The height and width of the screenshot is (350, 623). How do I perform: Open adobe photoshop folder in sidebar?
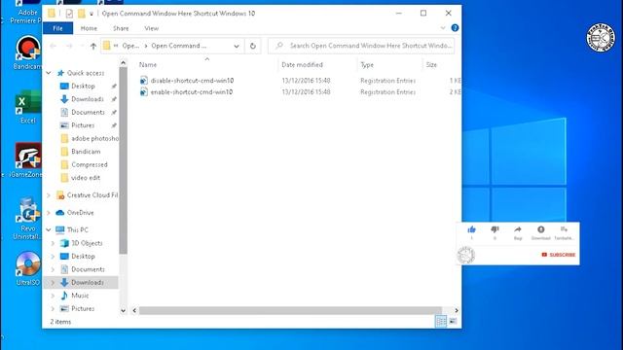94,138
